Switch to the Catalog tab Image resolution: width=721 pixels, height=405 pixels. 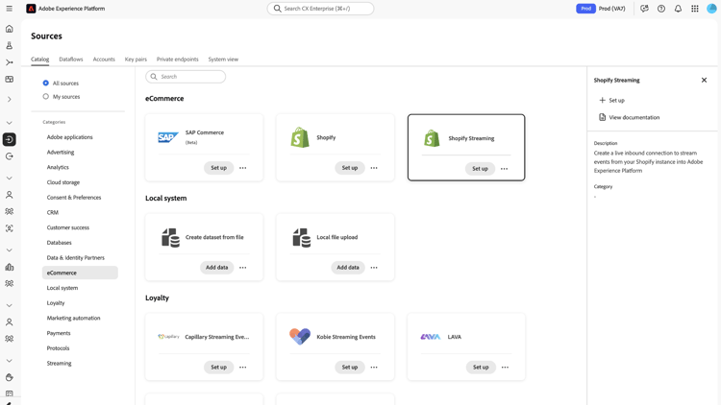coord(40,60)
